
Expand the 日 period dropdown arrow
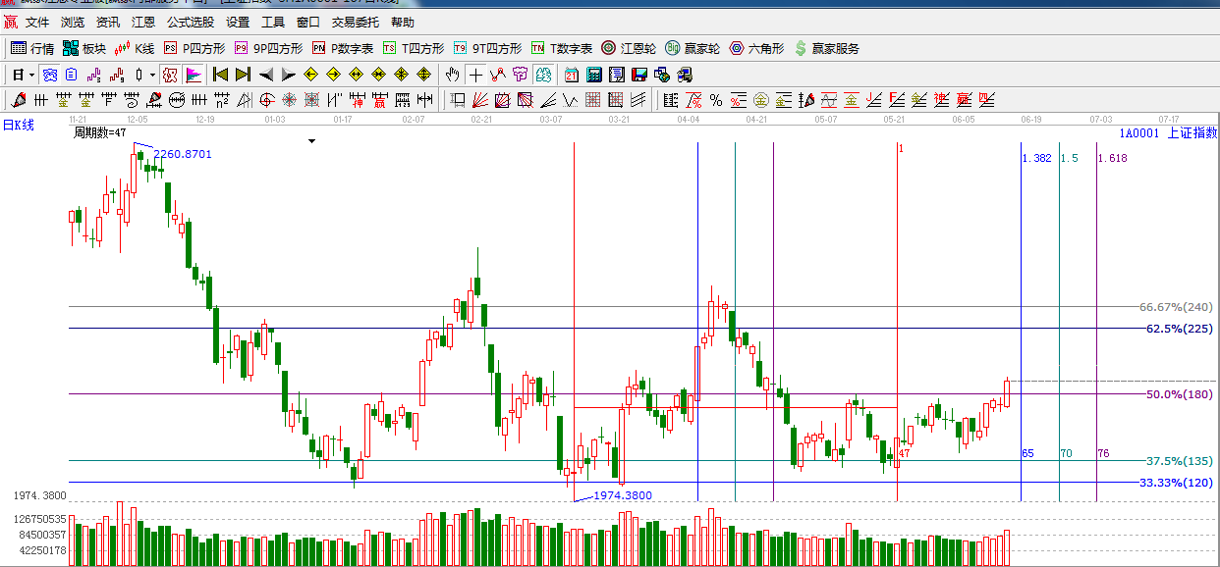[x=31, y=75]
